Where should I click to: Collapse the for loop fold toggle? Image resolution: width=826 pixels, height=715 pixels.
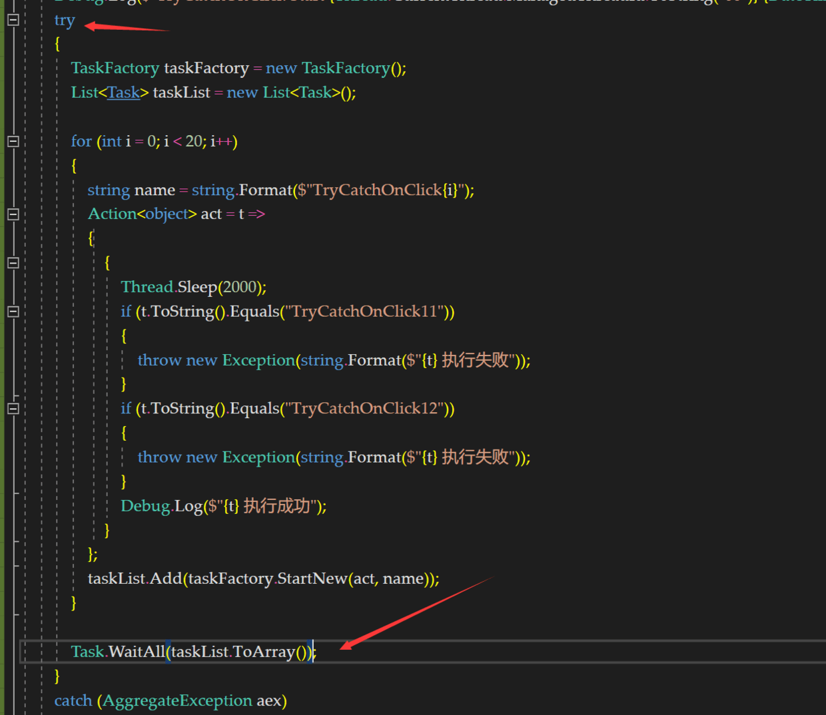click(x=13, y=141)
